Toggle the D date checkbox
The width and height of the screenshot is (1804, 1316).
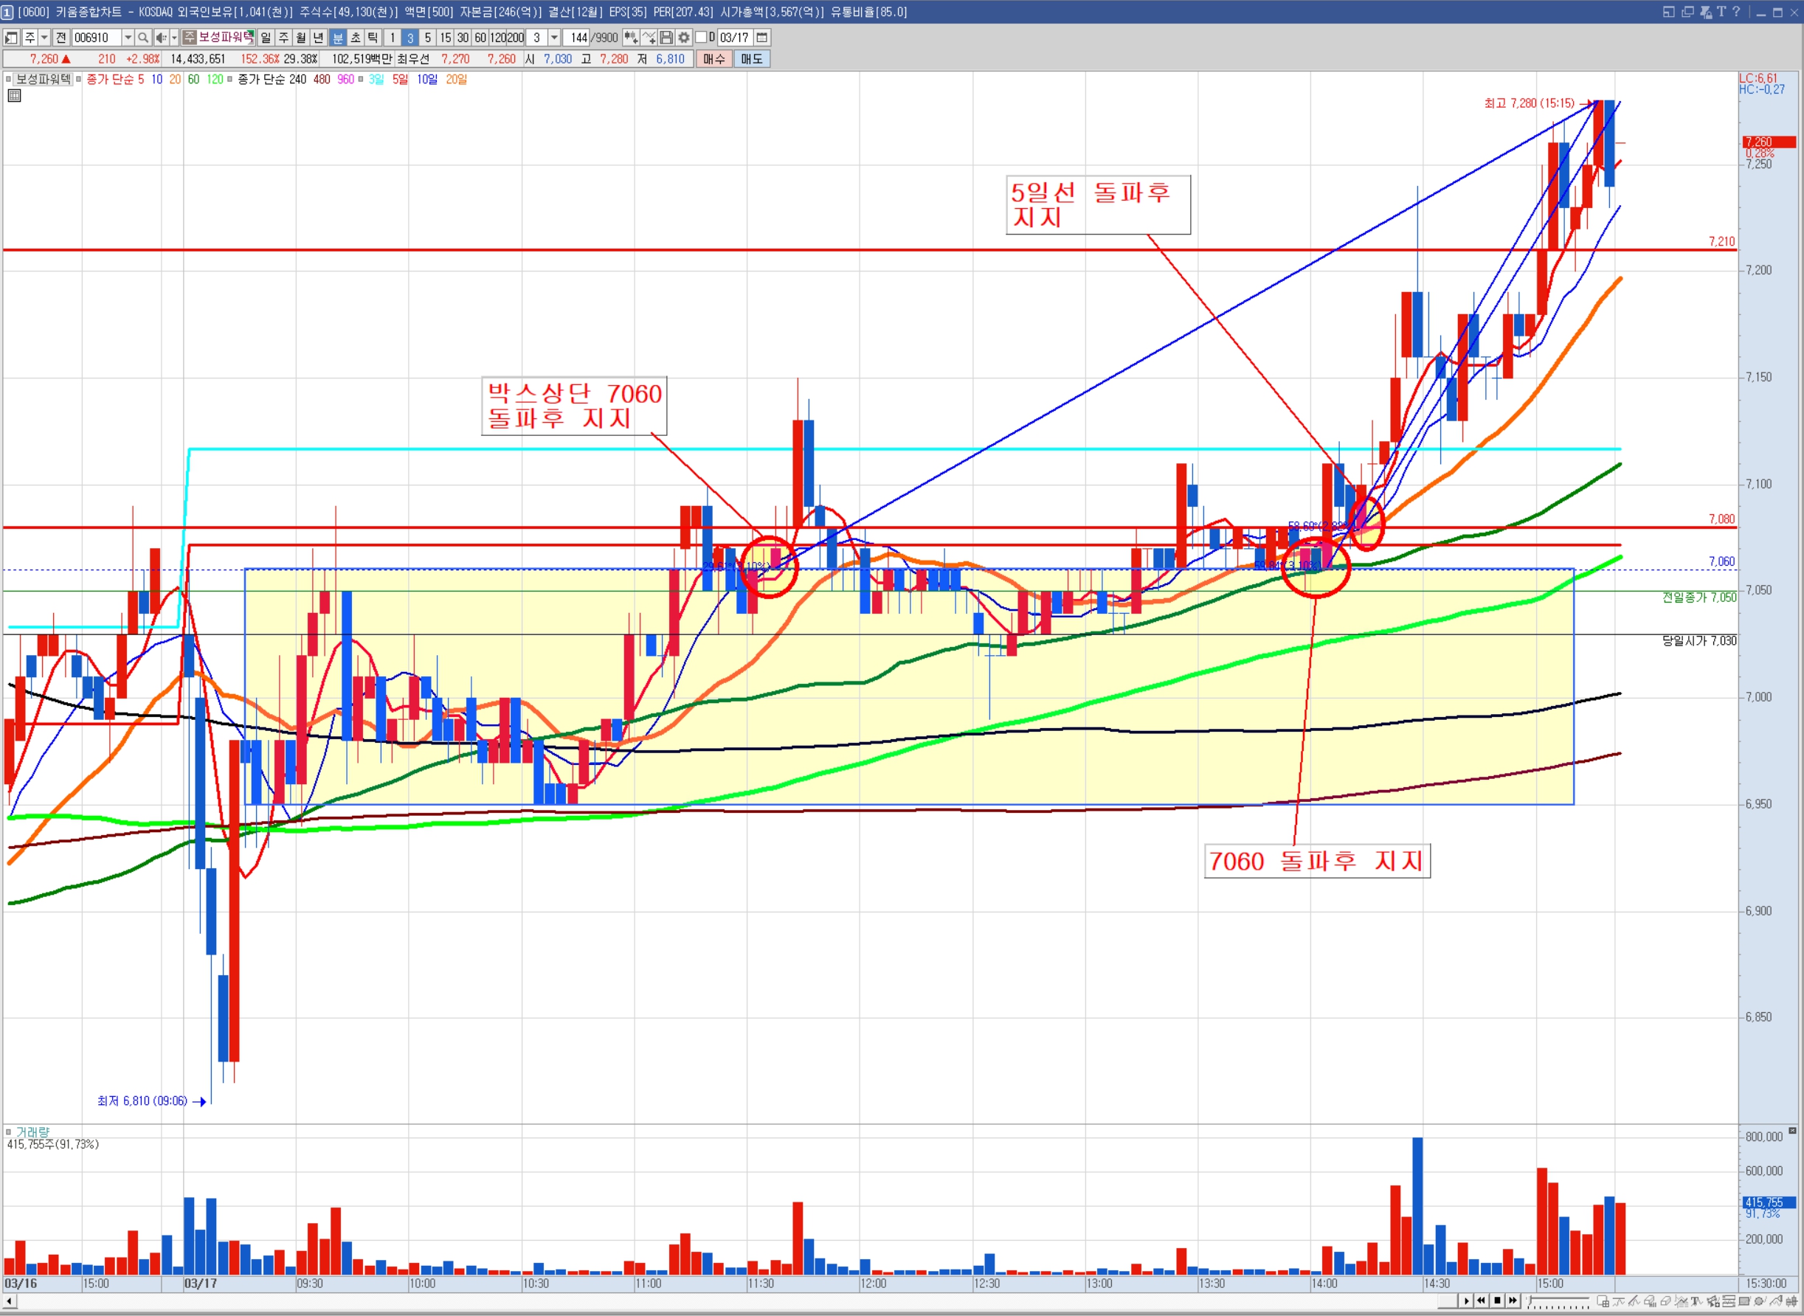click(701, 38)
